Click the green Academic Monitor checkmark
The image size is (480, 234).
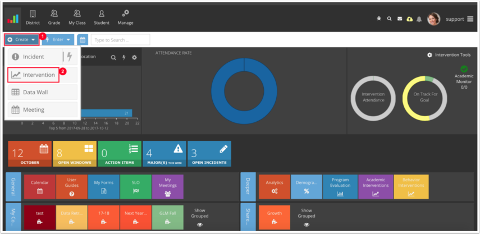click(464, 69)
